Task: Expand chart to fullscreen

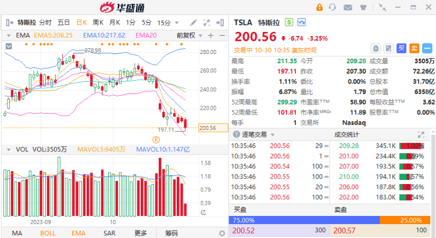Action: (x=206, y=23)
